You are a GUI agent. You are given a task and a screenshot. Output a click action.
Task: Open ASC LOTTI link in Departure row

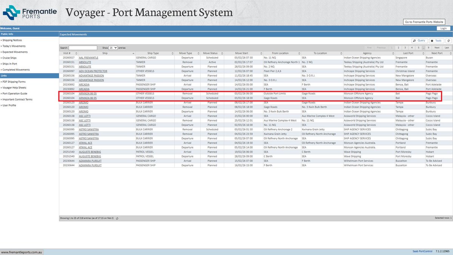[85, 125]
